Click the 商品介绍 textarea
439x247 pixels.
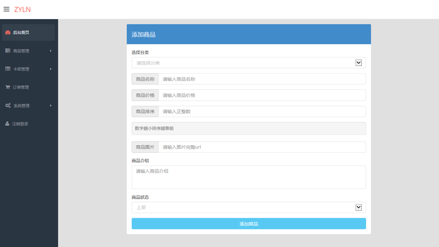click(248, 177)
